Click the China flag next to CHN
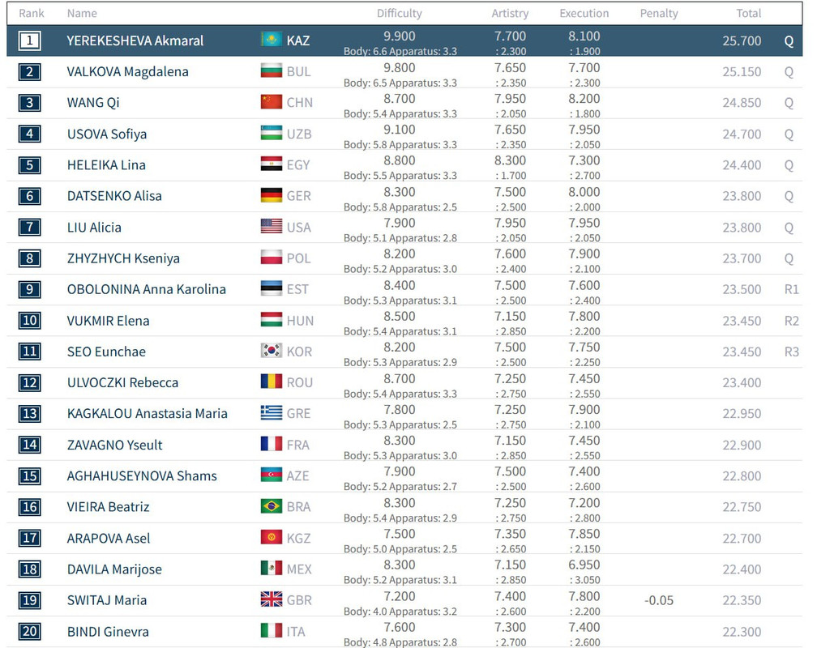The height and width of the screenshot is (648, 817). tap(272, 101)
